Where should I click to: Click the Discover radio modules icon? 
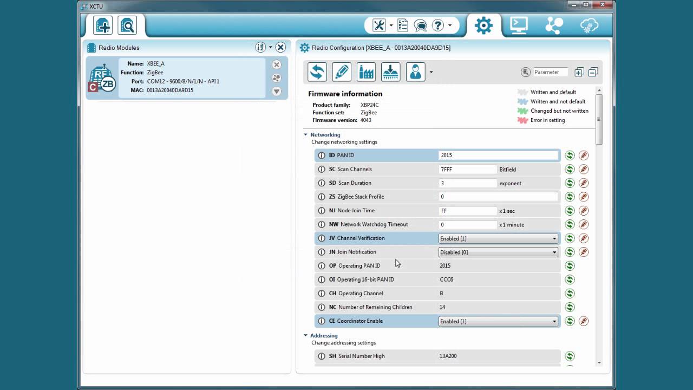click(127, 25)
